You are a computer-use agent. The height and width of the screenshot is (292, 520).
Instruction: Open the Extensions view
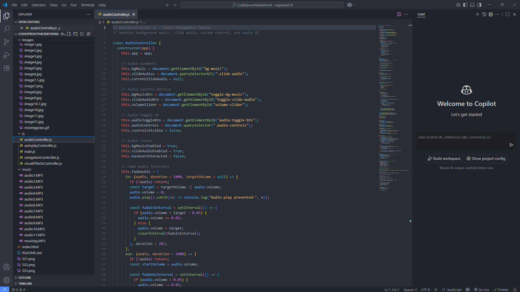(x=7, y=68)
